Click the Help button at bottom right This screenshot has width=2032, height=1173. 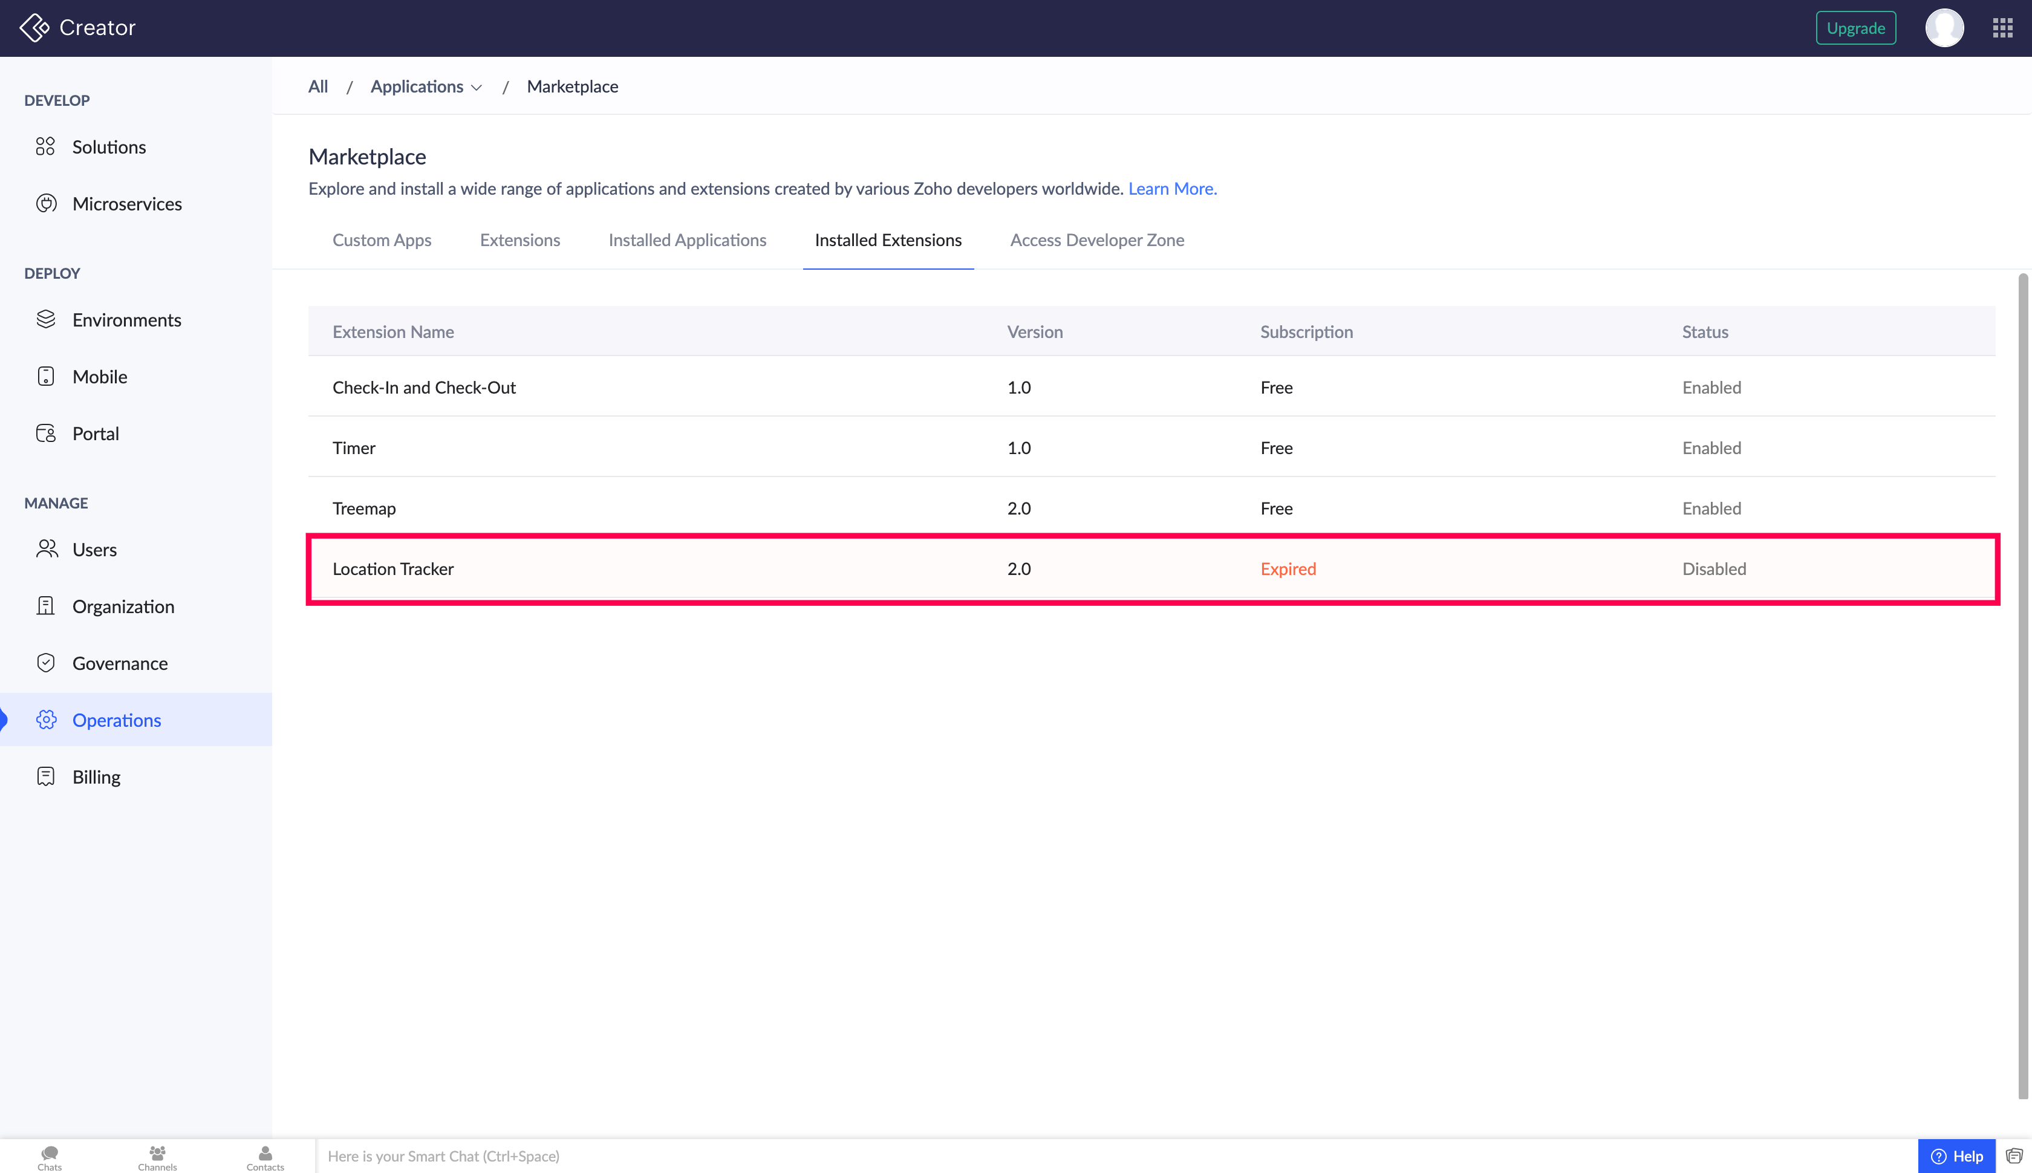click(x=1956, y=1156)
